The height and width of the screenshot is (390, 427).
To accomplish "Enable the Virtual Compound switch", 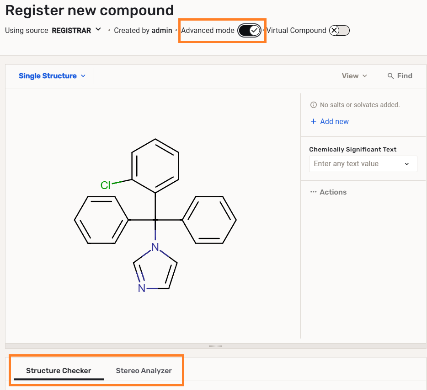I will pyautogui.click(x=339, y=31).
